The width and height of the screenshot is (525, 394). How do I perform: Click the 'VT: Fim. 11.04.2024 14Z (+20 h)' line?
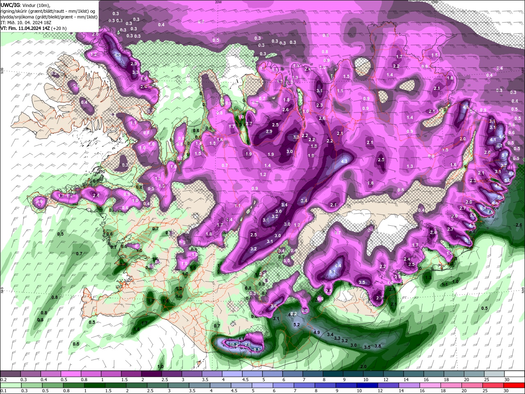coord(34,28)
